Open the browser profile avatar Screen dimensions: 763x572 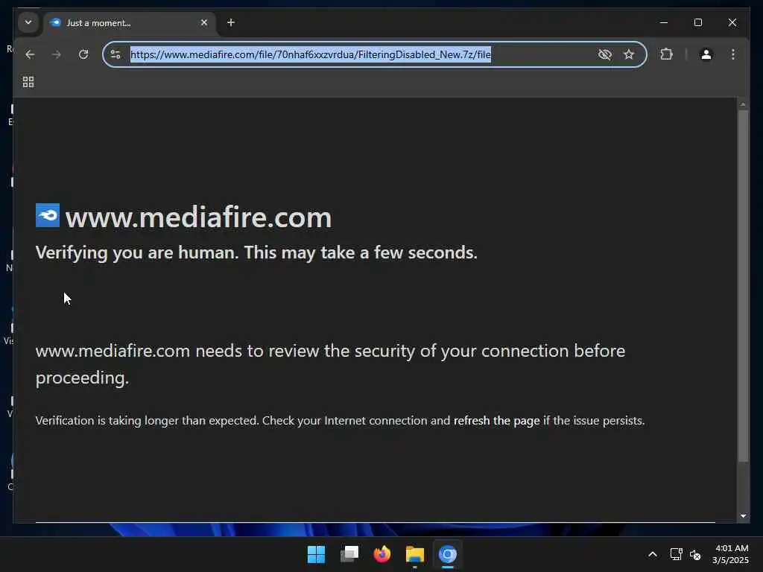click(706, 54)
